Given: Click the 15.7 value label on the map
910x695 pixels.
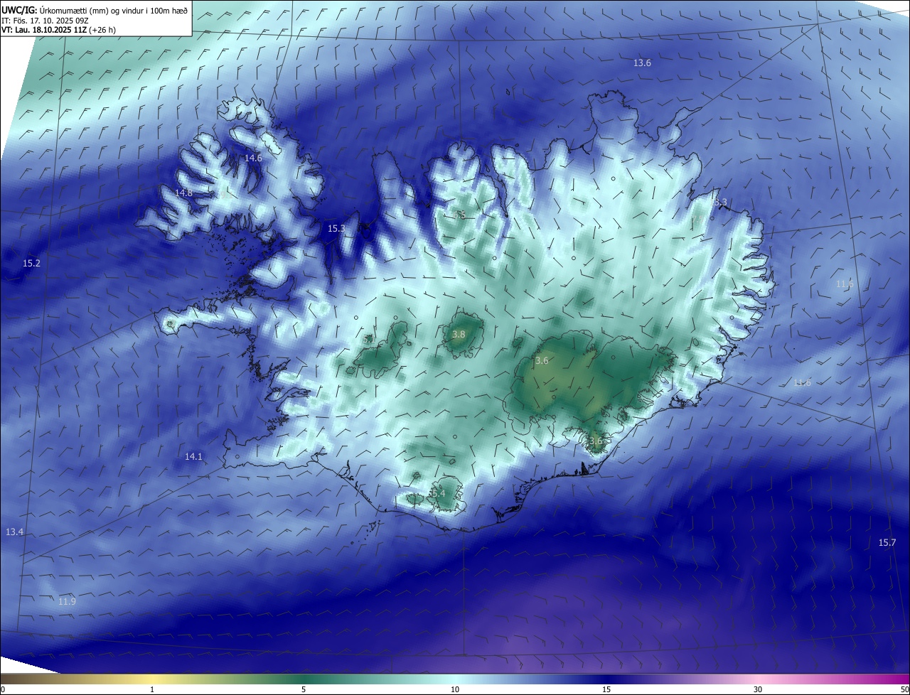Looking at the screenshot, I should (887, 542).
